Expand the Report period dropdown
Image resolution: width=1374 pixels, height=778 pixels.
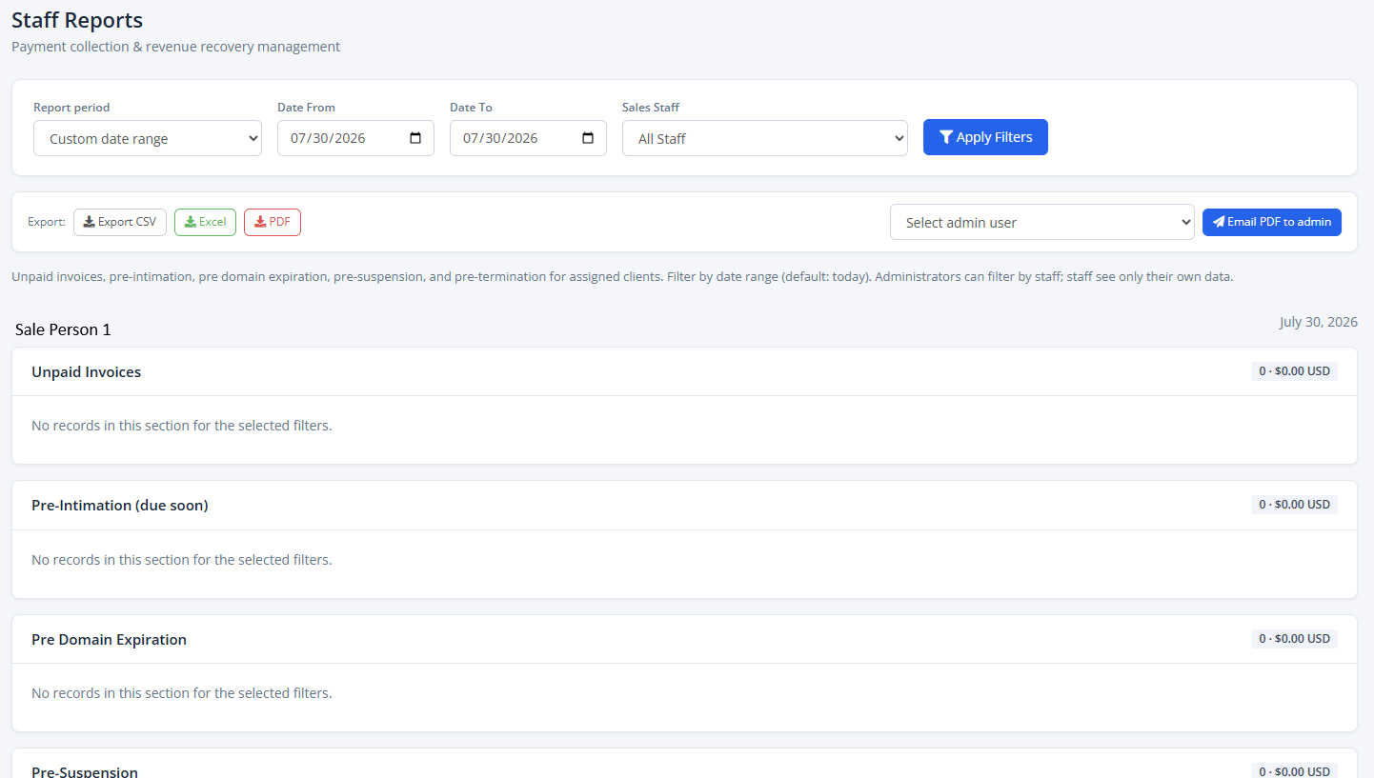pos(148,138)
